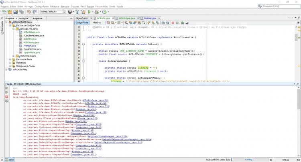Click the Clean and Build icon
Viewport: 301px width, 162px height.
click(x=83, y=12)
